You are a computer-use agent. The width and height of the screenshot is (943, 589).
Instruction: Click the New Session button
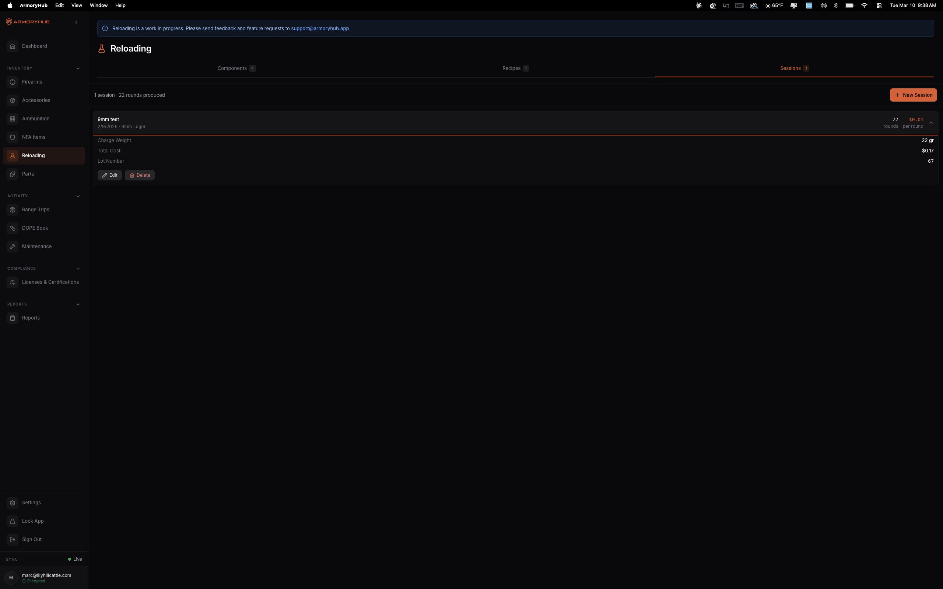coord(914,95)
